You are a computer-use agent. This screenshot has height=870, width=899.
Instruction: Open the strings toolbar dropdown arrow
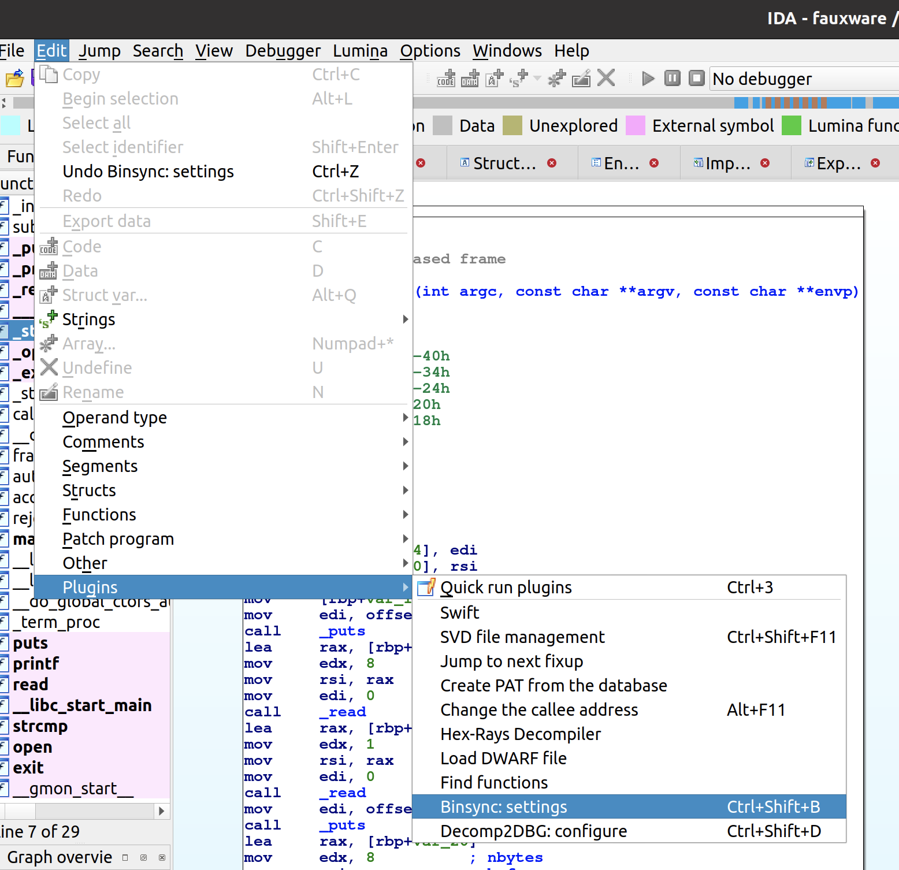pyautogui.click(x=537, y=78)
